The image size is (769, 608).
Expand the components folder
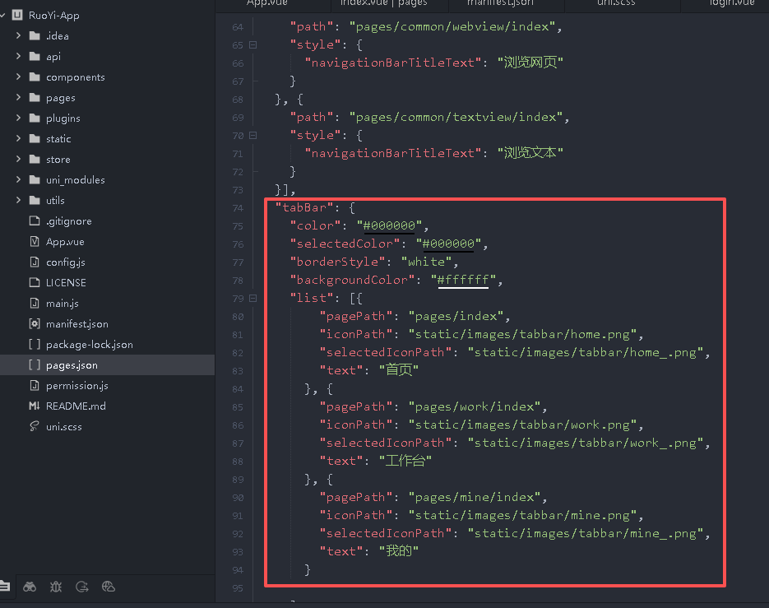coord(18,77)
